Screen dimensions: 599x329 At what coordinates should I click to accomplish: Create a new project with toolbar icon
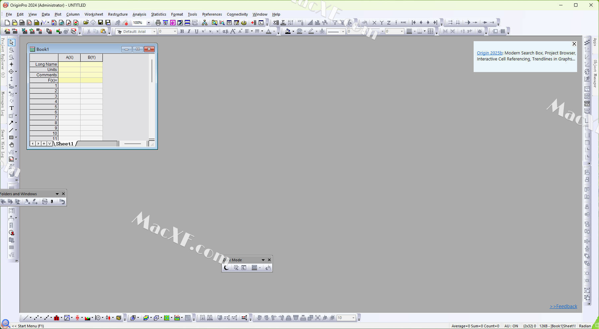tap(7, 23)
